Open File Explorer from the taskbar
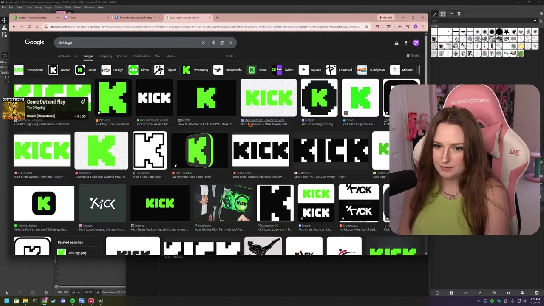This screenshot has height=306, width=544. click(25, 301)
